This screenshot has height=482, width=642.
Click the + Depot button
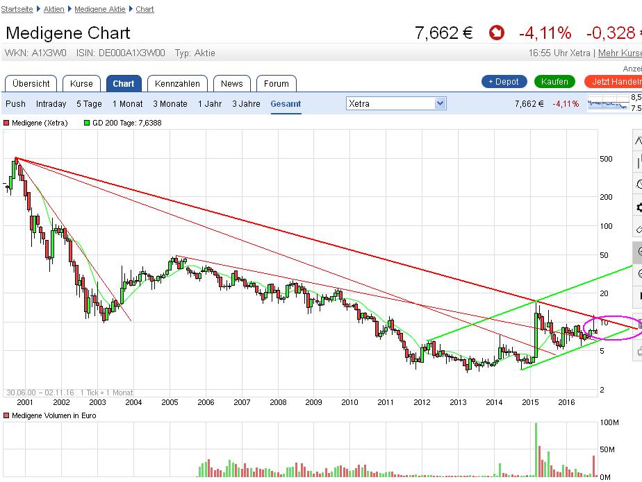503,81
